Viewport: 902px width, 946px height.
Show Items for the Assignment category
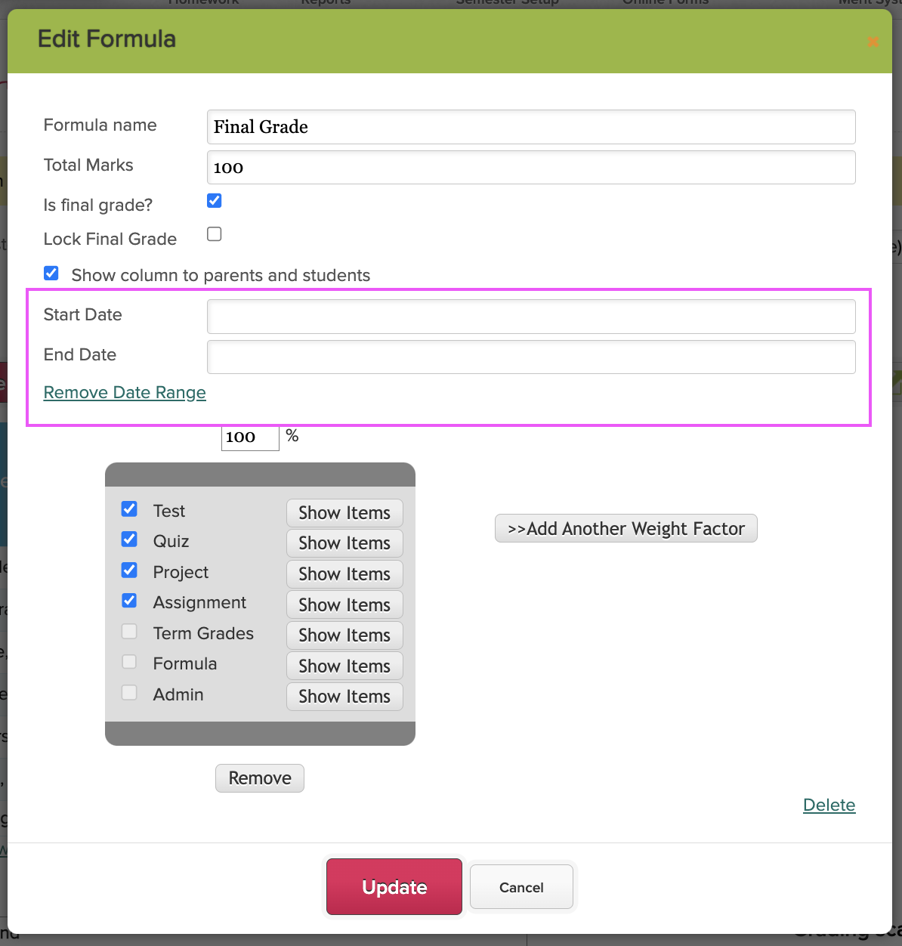[x=344, y=605]
